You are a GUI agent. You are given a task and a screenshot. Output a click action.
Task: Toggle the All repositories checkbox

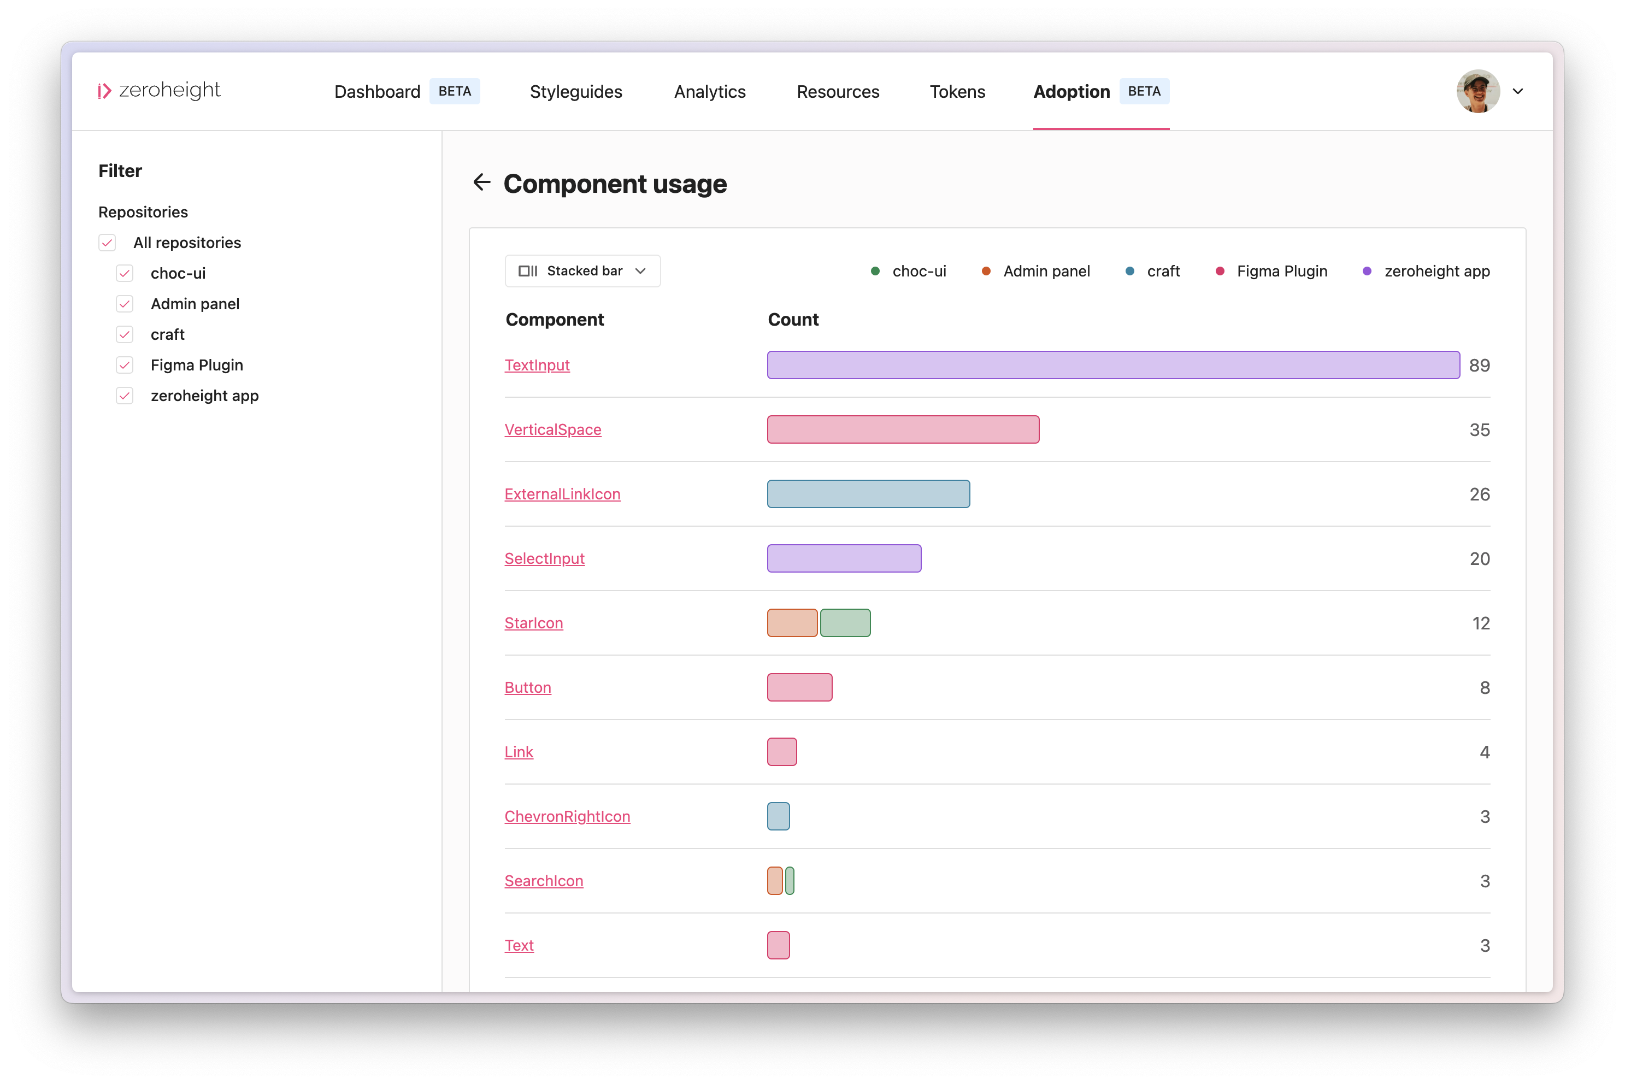point(107,243)
